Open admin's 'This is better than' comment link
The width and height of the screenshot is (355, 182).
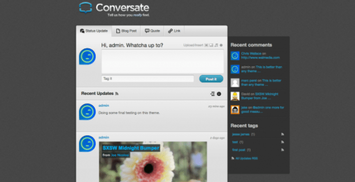click(262, 69)
